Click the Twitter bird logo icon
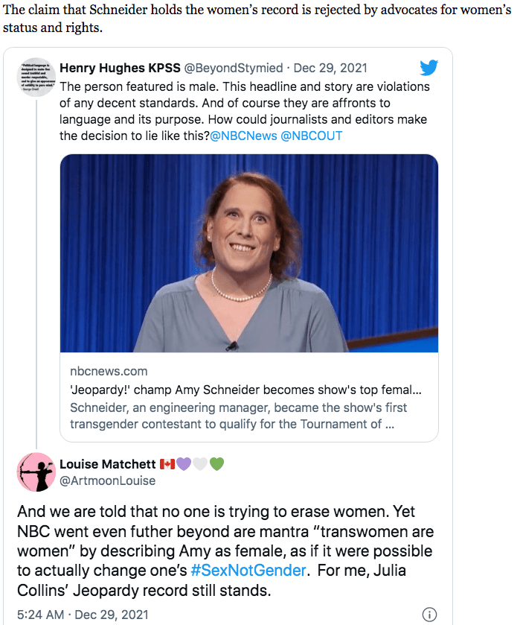520x625 pixels. pos(428,68)
